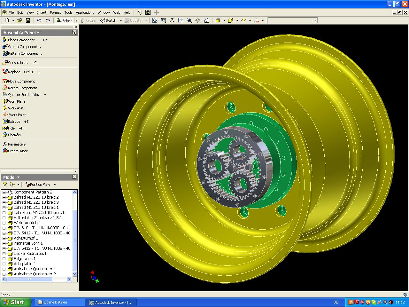This screenshot has height=307, width=409.
Task: Open the Tools menu
Action: 68,12
